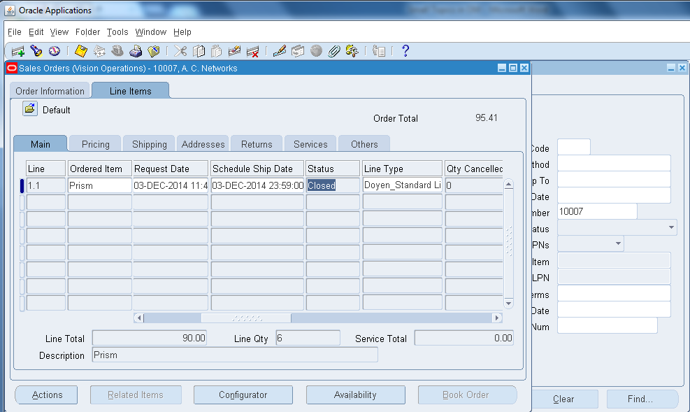Image resolution: width=690 pixels, height=412 pixels.
Task: Select the Main sub-tab
Action: click(41, 144)
